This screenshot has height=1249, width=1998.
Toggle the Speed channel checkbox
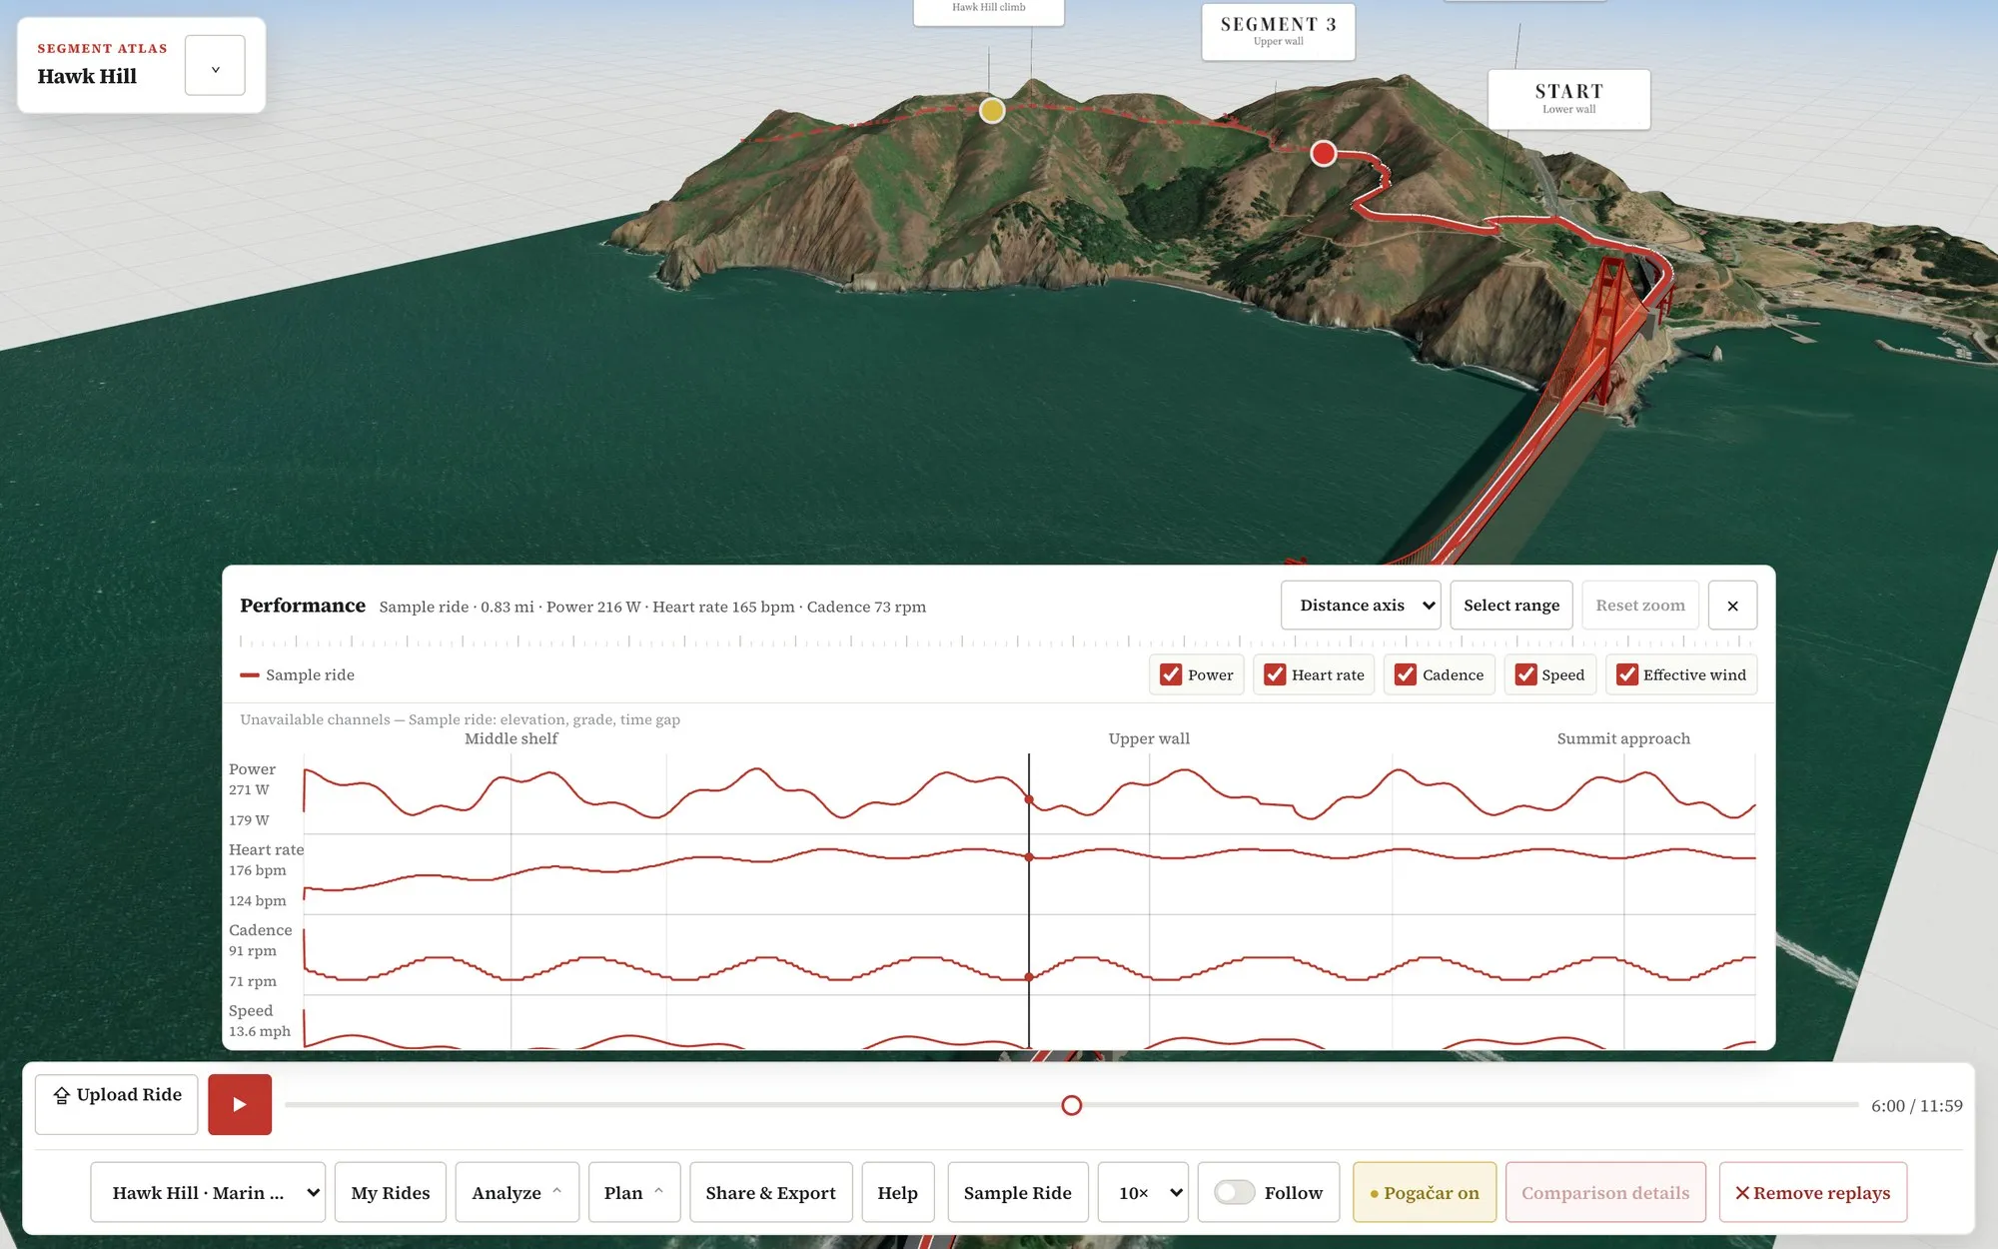1525,674
